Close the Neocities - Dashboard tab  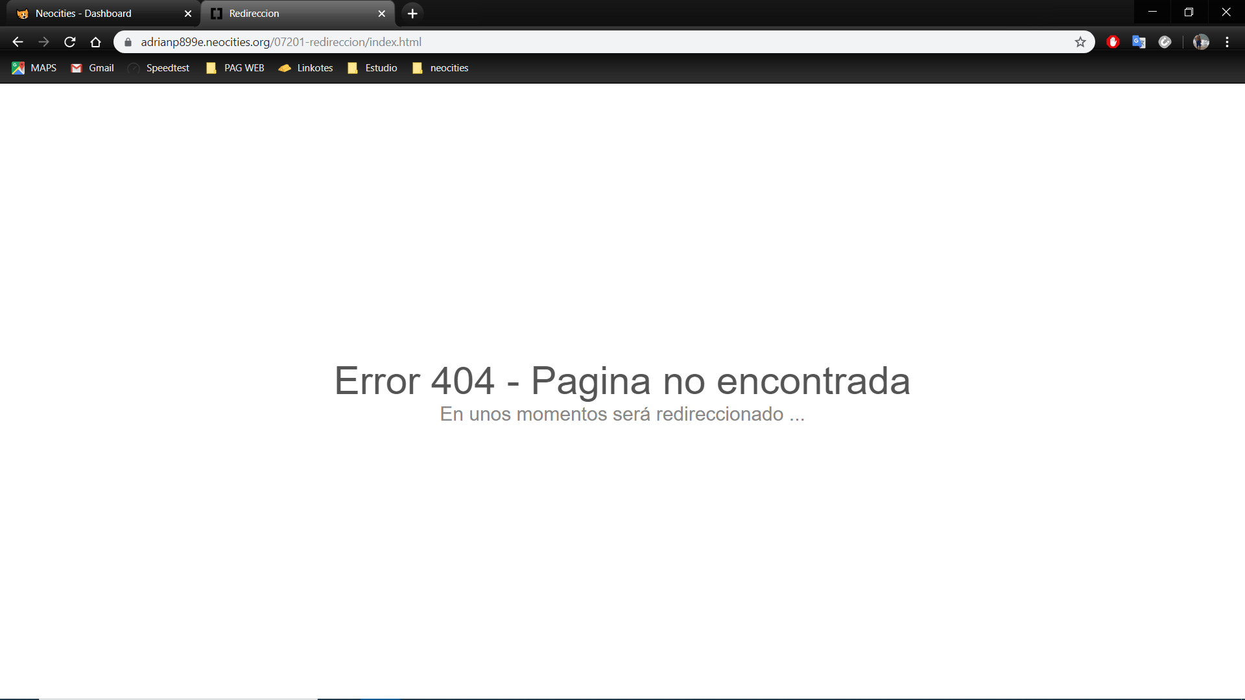[188, 14]
